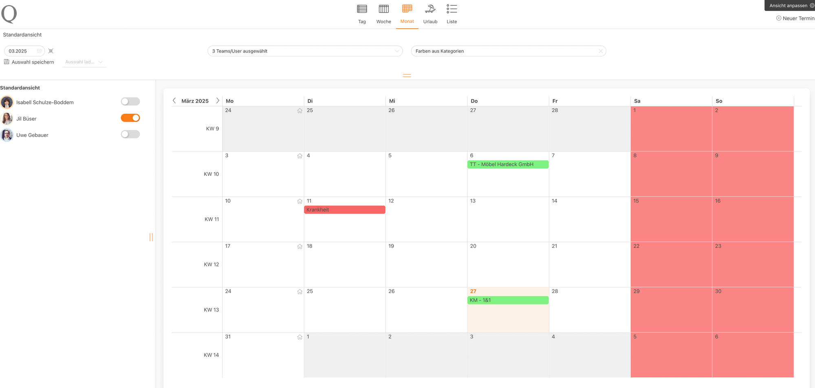
Task: Click the Ansicht anpassen gear icon
Action: tap(812, 5)
